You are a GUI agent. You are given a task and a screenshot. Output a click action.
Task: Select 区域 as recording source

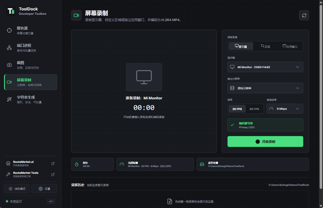[265, 46]
